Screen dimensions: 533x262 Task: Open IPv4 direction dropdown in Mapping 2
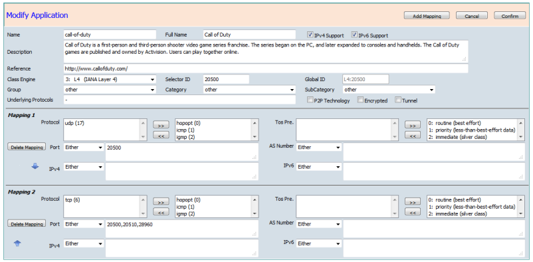(x=84, y=244)
